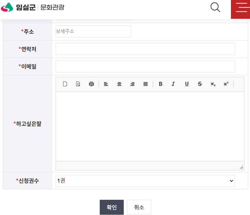Toggle italic formatting in the editor
The height and width of the screenshot is (215, 250).
pyautogui.click(x=173, y=84)
